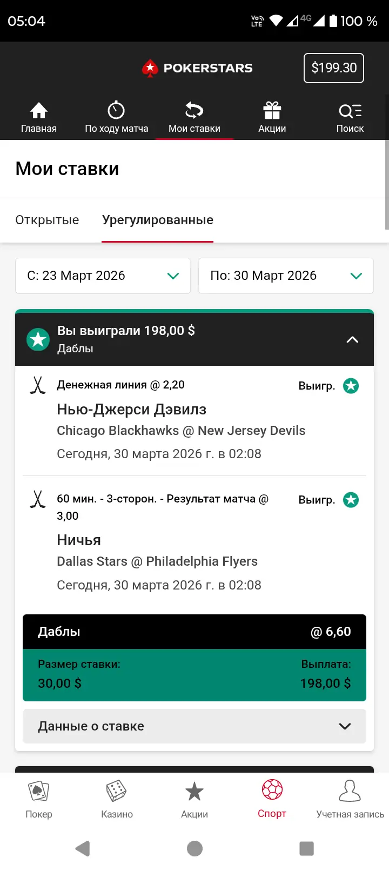Open the Казино dice icon

tap(117, 792)
